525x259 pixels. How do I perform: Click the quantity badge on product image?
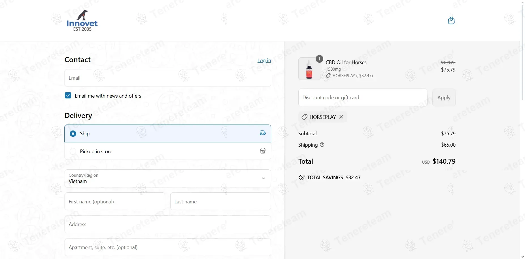click(x=319, y=59)
